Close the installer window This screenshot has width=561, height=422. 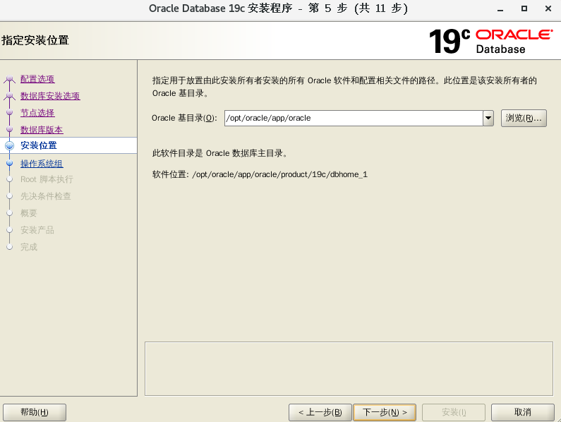click(x=548, y=8)
